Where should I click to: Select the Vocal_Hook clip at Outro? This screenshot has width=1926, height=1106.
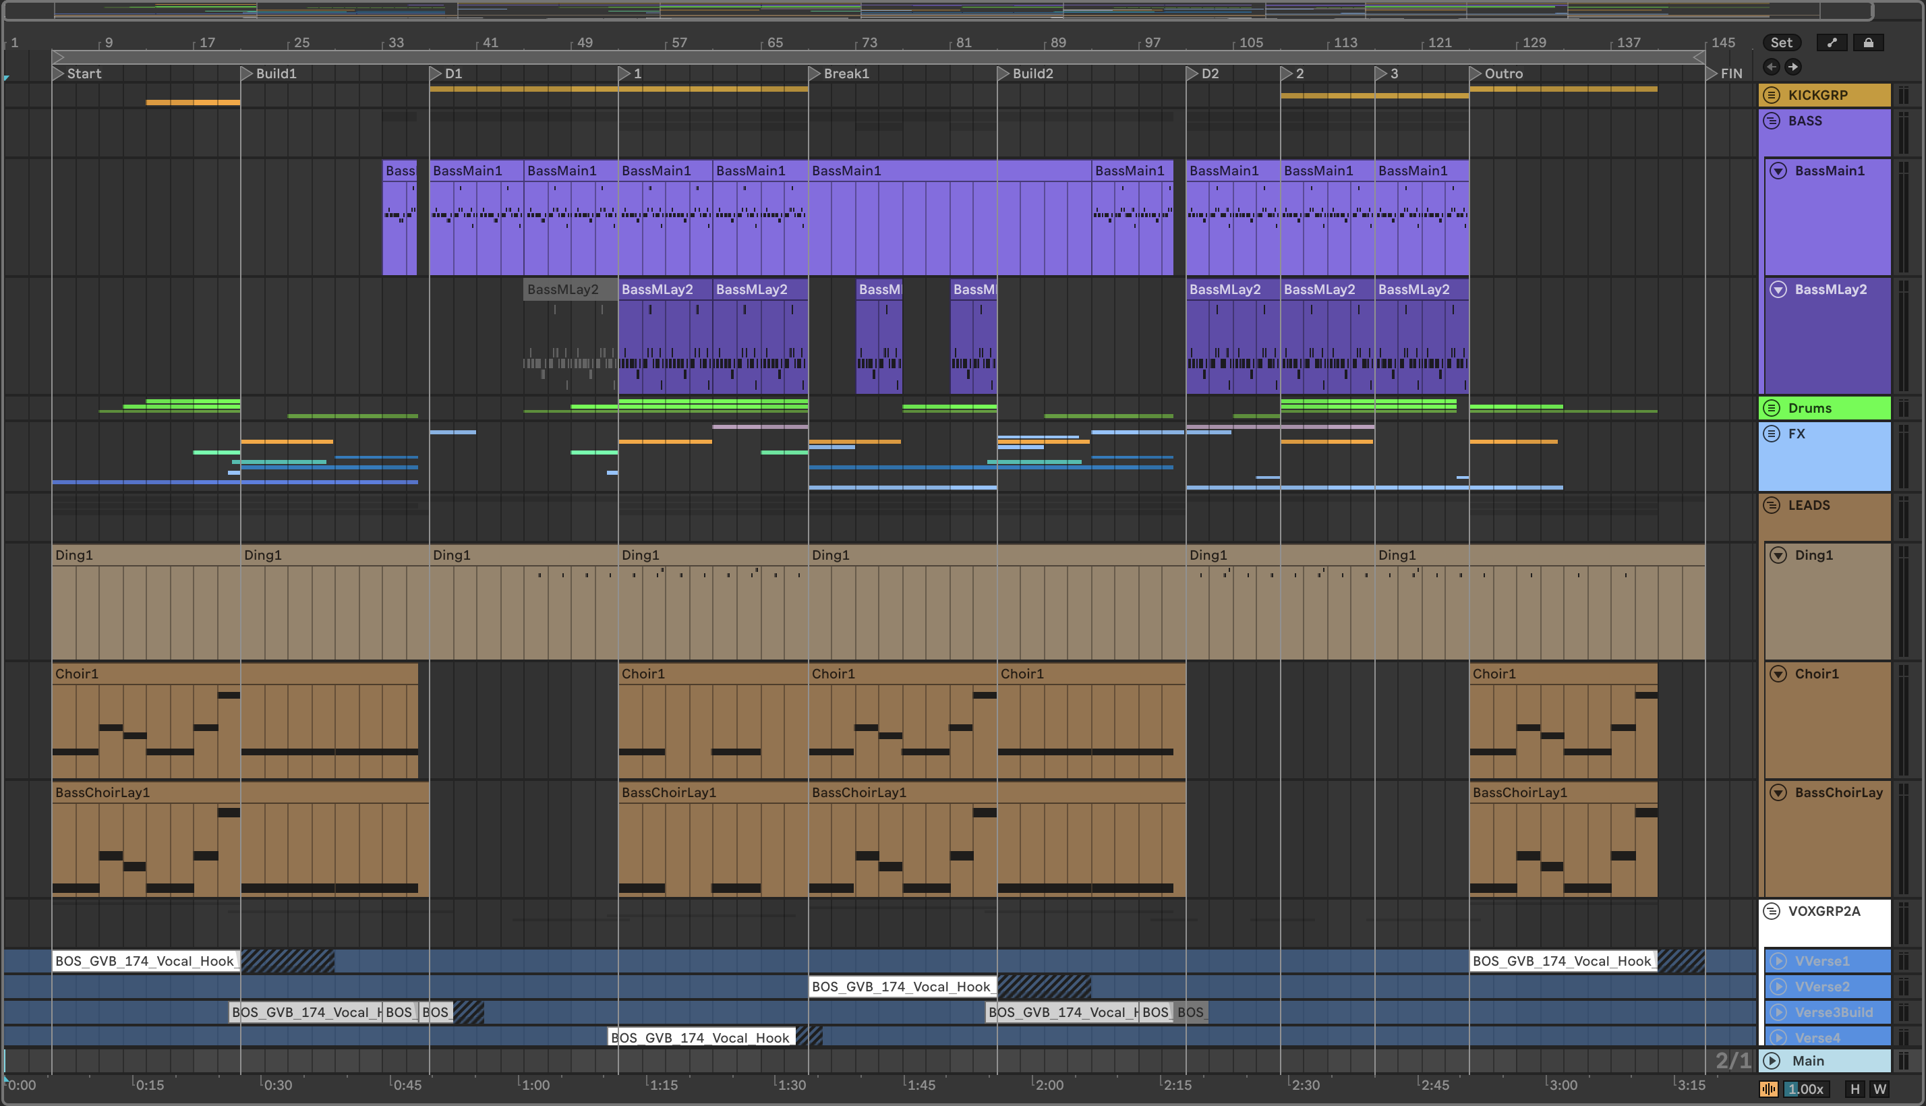point(1563,961)
